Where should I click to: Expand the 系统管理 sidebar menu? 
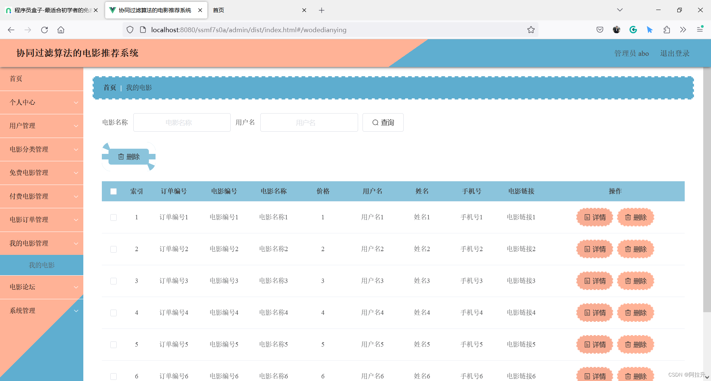[41, 311]
